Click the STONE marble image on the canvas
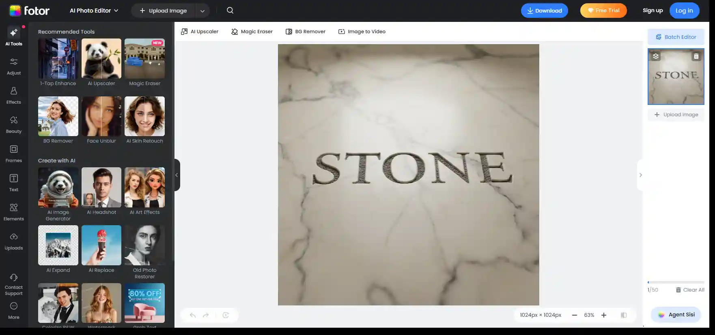The image size is (715, 335). [409, 175]
